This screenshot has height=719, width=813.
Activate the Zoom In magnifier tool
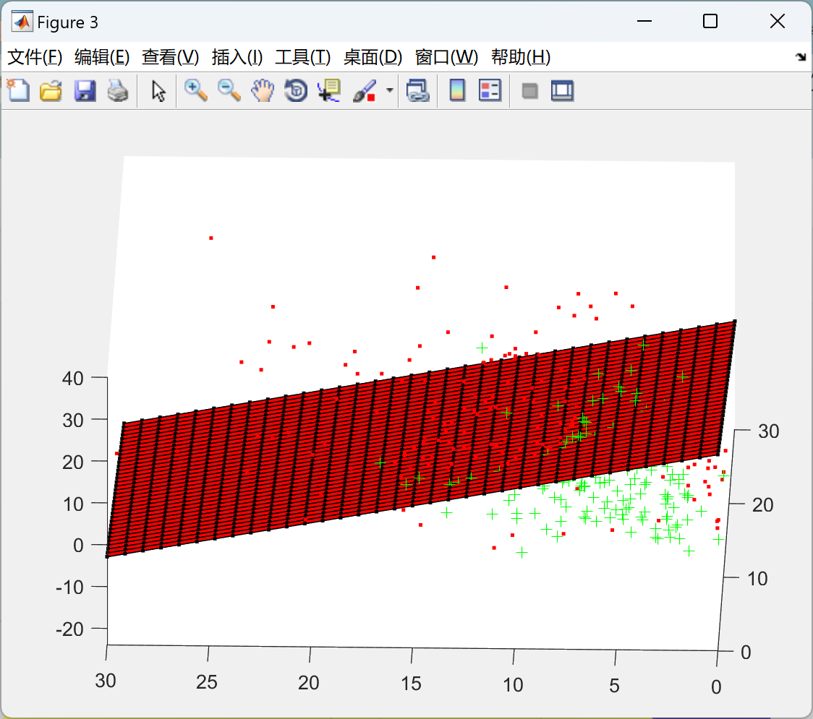point(195,90)
